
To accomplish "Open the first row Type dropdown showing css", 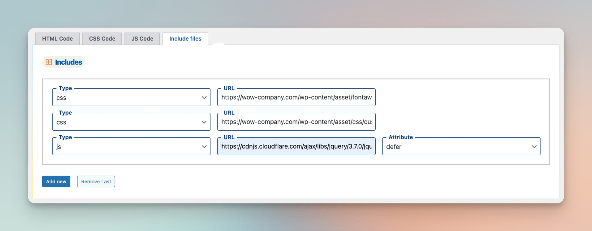I will coord(131,97).
